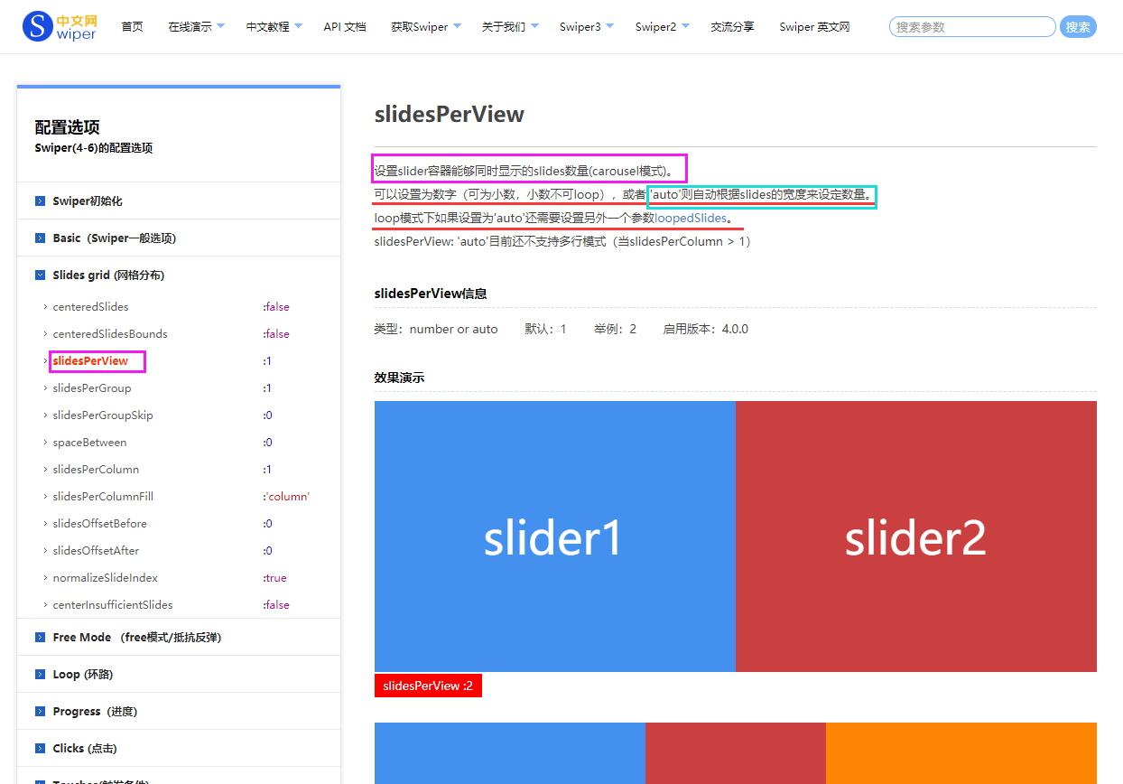Click inside the 搜索参数 search field
1123x784 pixels.
(x=972, y=26)
